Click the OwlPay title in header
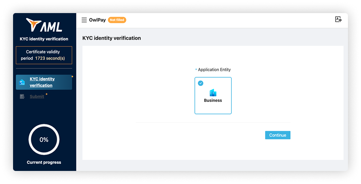Viewport: 361px width, 184px height. point(97,20)
